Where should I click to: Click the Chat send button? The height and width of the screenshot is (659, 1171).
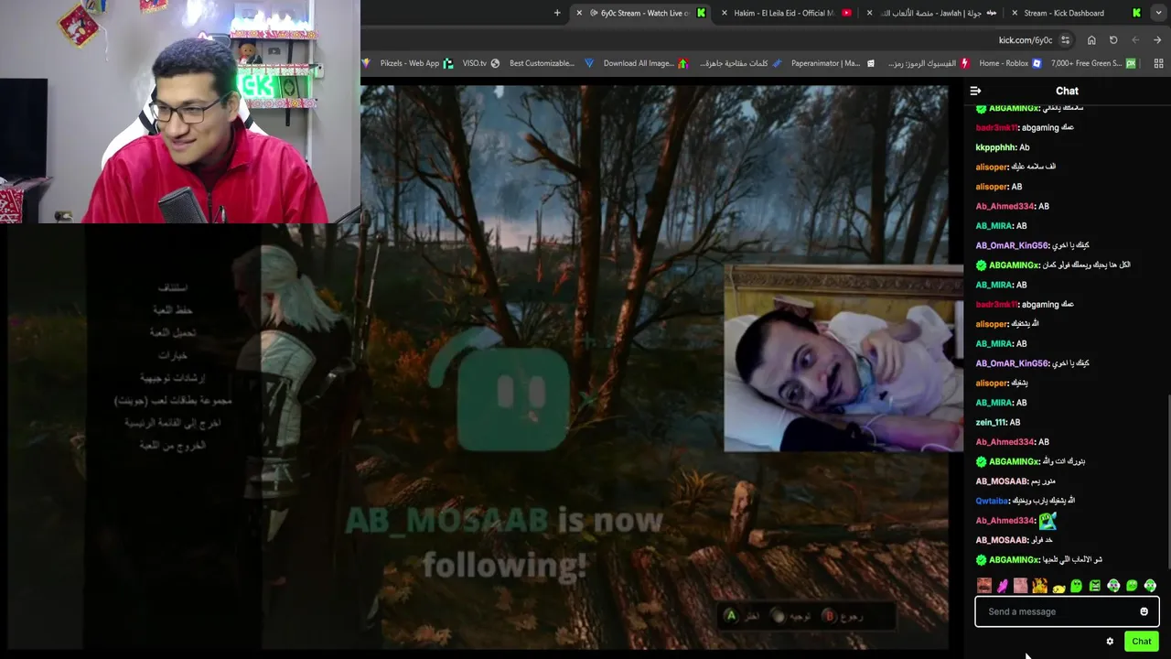coord(1141,641)
